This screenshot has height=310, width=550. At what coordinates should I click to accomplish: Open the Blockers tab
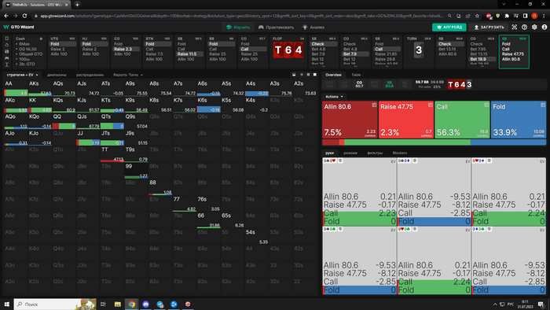pyautogui.click(x=400, y=153)
